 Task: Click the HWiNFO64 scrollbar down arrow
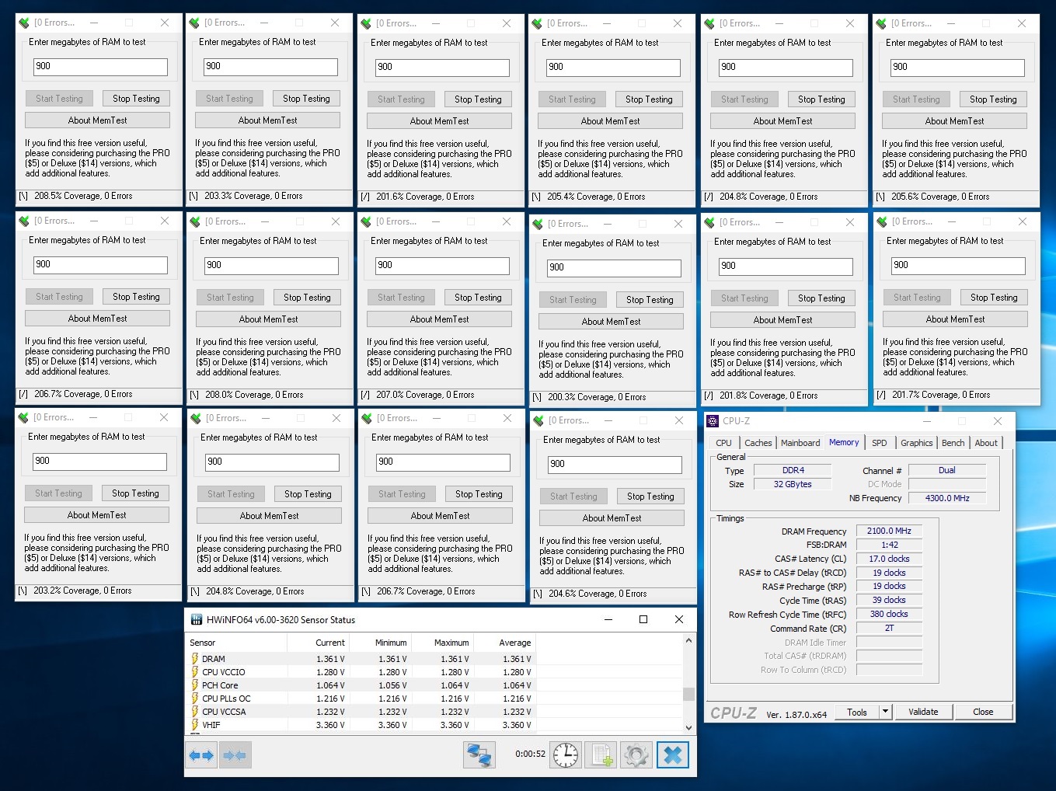(688, 727)
